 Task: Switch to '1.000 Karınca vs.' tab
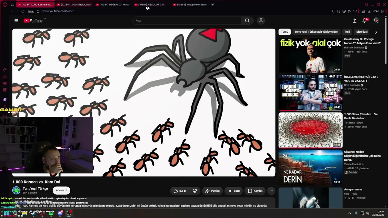pos(35,5)
